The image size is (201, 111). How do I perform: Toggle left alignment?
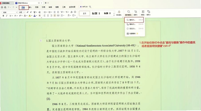pyautogui.click(x=45, y=15)
